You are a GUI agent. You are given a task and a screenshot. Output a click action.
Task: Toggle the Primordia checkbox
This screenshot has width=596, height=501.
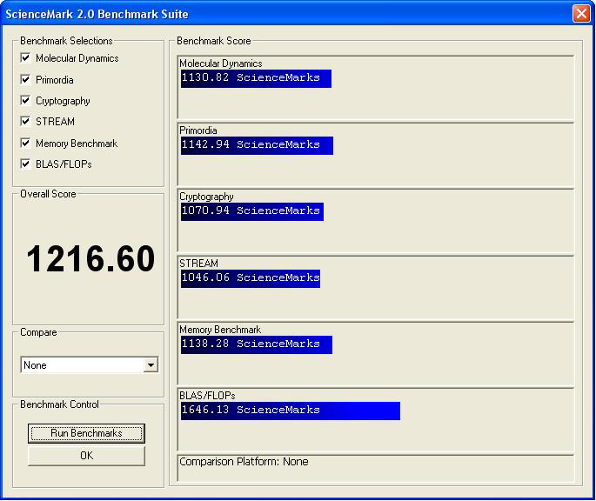(25, 79)
